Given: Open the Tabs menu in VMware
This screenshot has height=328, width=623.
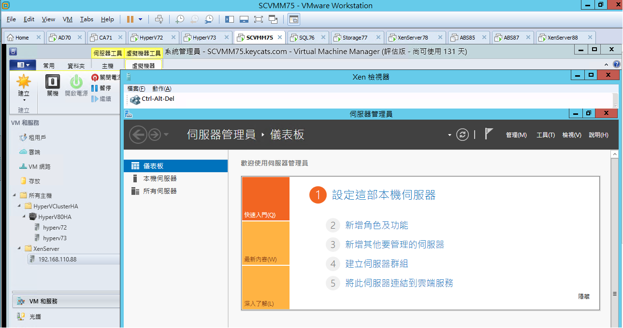Looking at the screenshot, I should [x=87, y=19].
